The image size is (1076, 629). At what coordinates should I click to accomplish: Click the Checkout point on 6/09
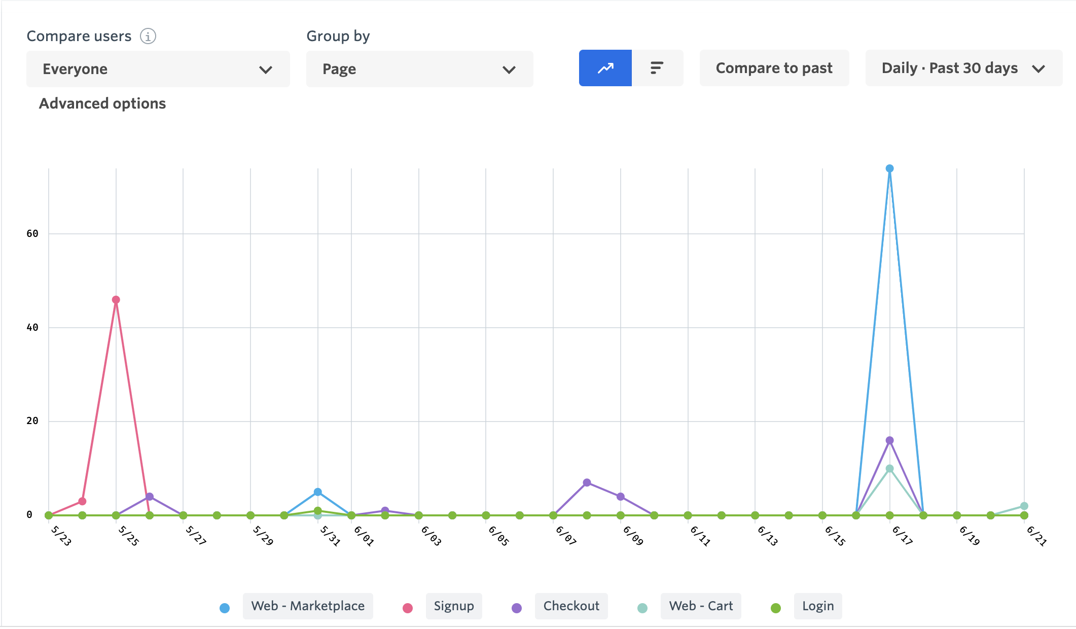621,497
